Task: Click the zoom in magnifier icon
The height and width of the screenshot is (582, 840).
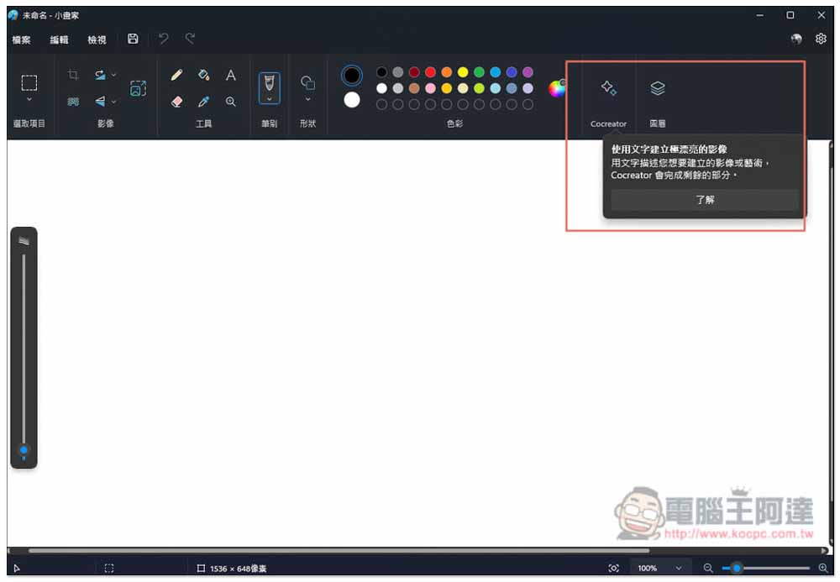Action: coord(823,568)
